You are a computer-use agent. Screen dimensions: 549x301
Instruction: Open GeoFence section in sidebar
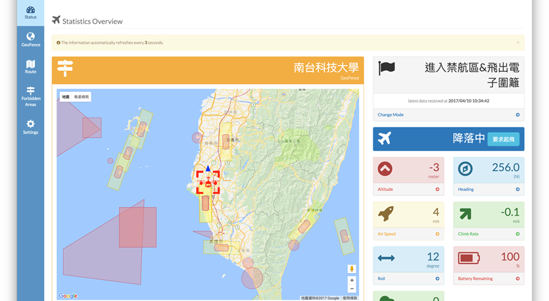(x=30, y=39)
